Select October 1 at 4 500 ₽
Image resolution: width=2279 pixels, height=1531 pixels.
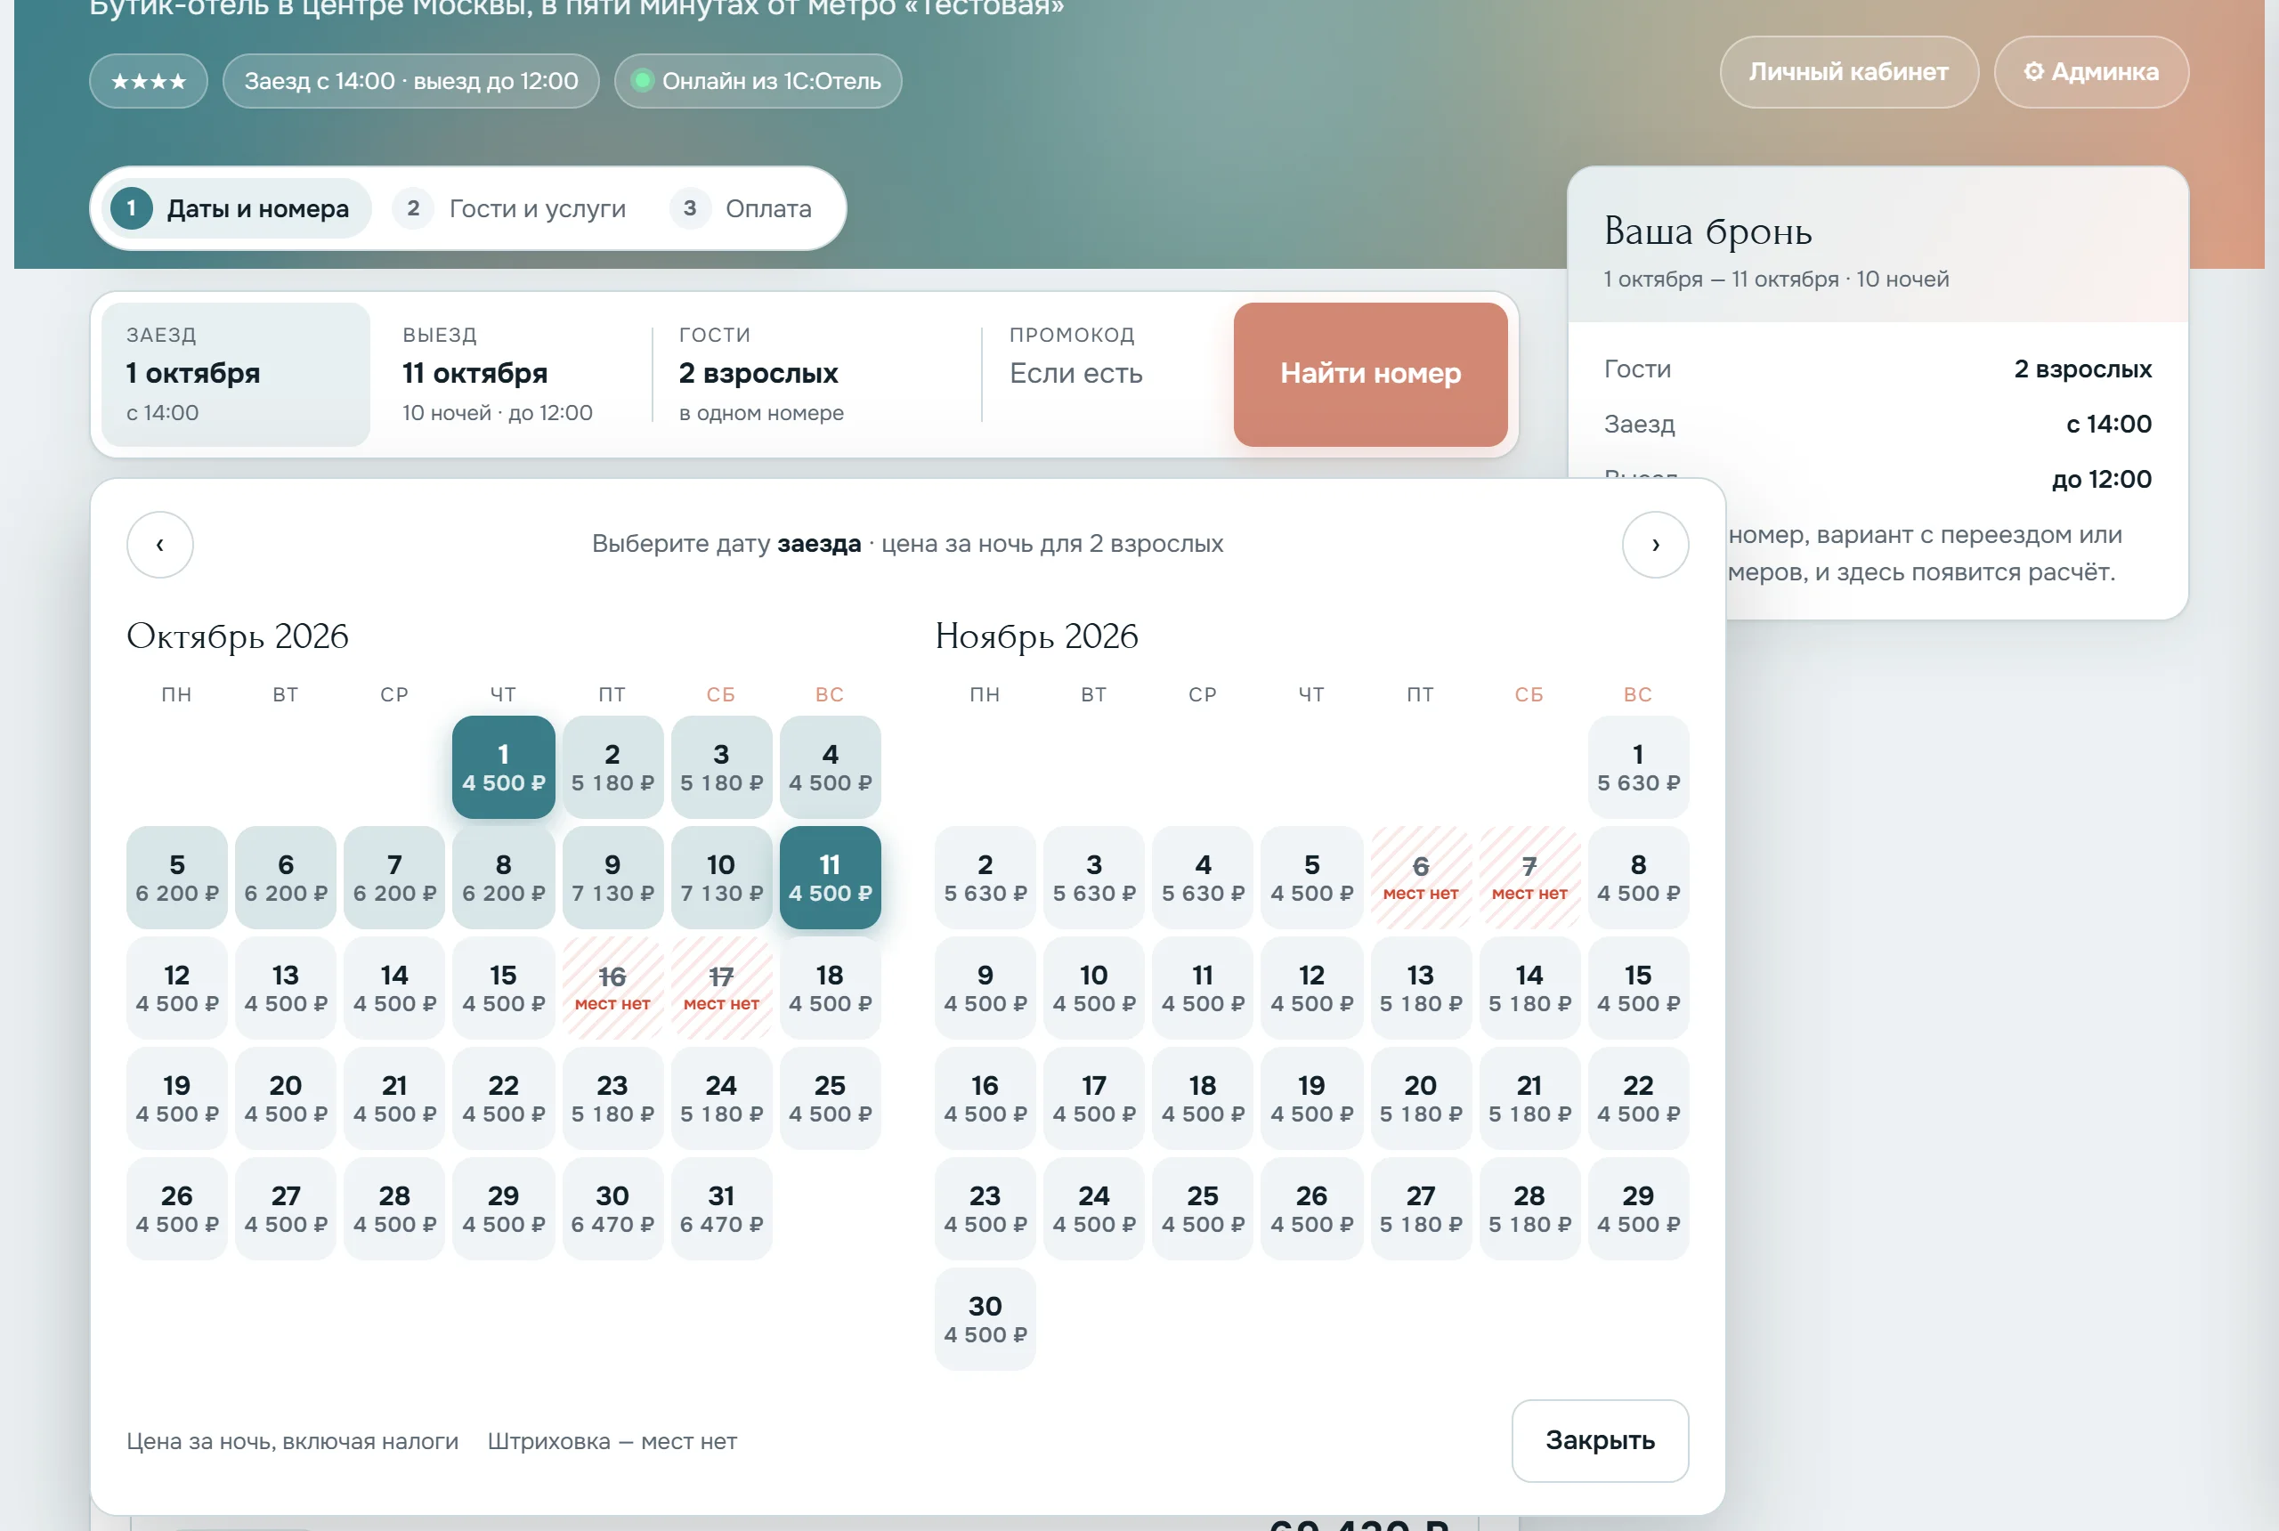coord(503,766)
